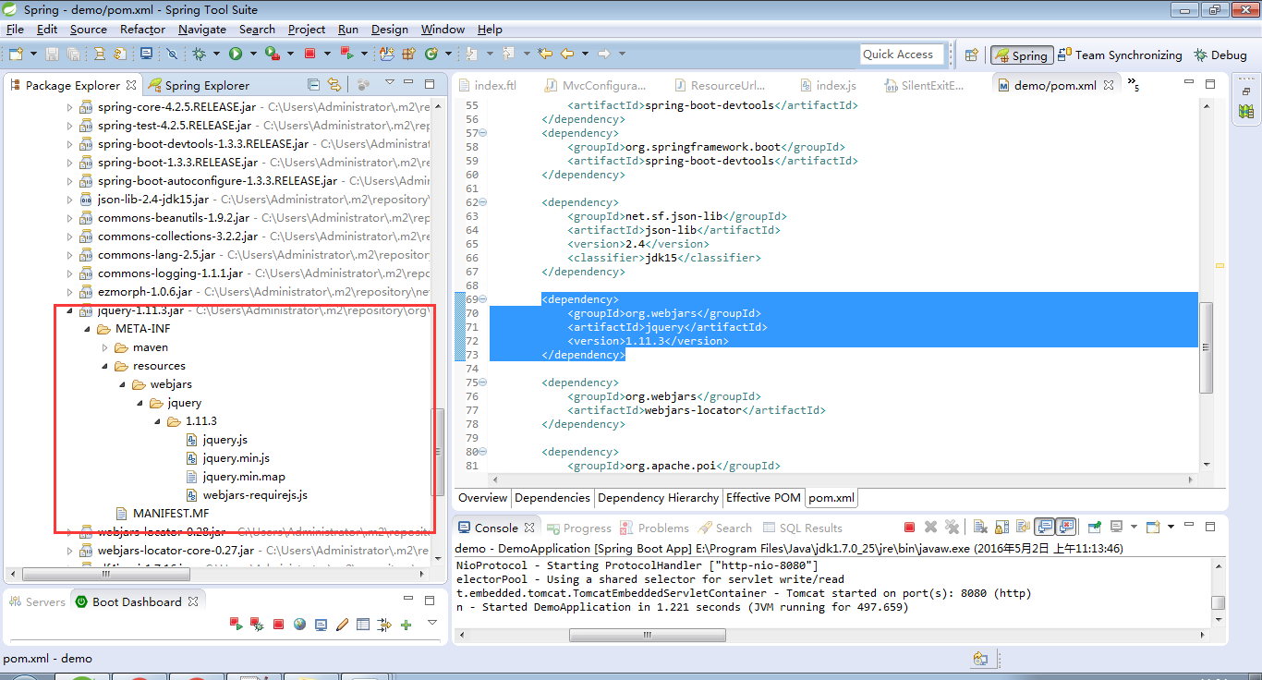The image size is (1262, 680).
Task: Click the New file toolbar icon
Action: coord(15,55)
